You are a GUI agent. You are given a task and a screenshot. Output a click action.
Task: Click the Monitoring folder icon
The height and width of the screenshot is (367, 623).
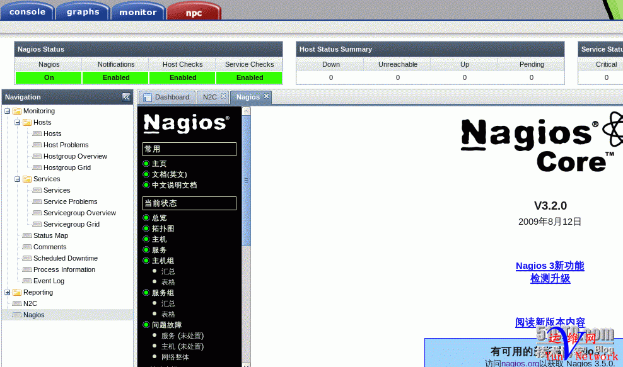[17, 111]
